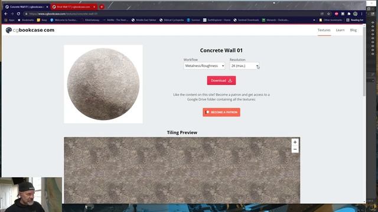Go back with the browser back arrow
The width and height of the screenshot is (378, 212).
click(x=6, y=14)
